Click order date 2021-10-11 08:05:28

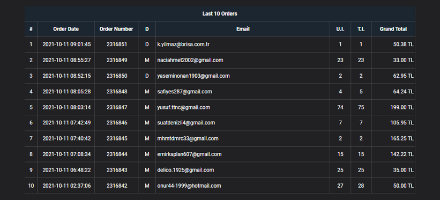[x=66, y=92]
